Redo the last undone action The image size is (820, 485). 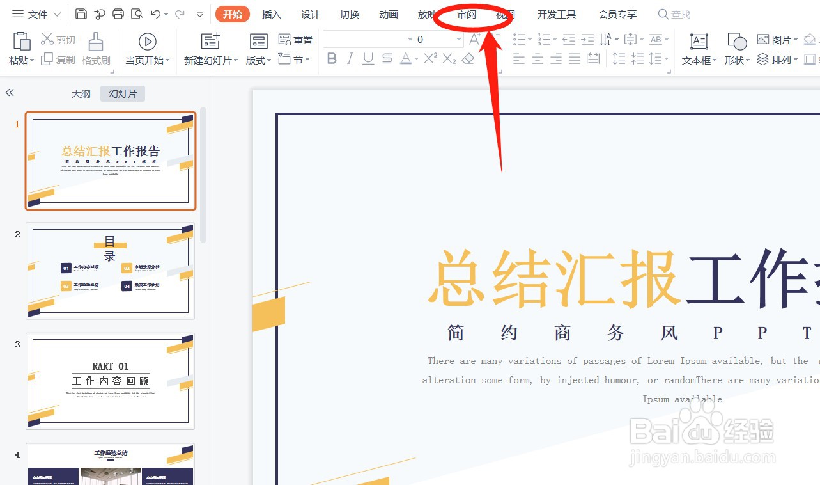click(180, 14)
